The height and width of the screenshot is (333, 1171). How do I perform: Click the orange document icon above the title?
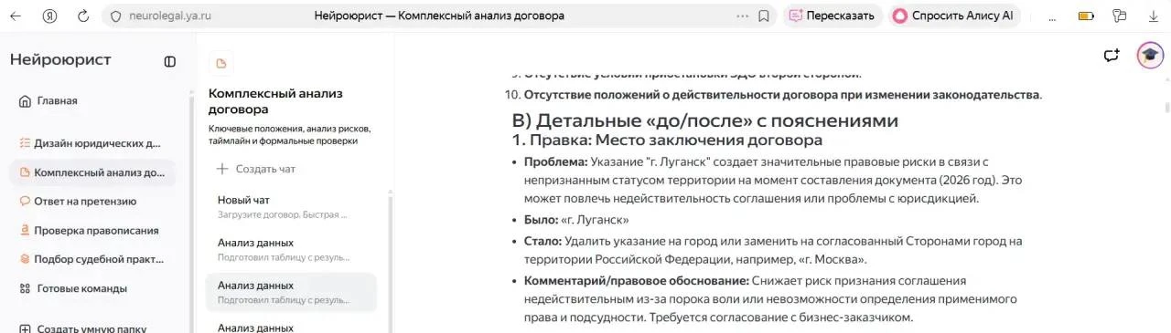pos(220,63)
